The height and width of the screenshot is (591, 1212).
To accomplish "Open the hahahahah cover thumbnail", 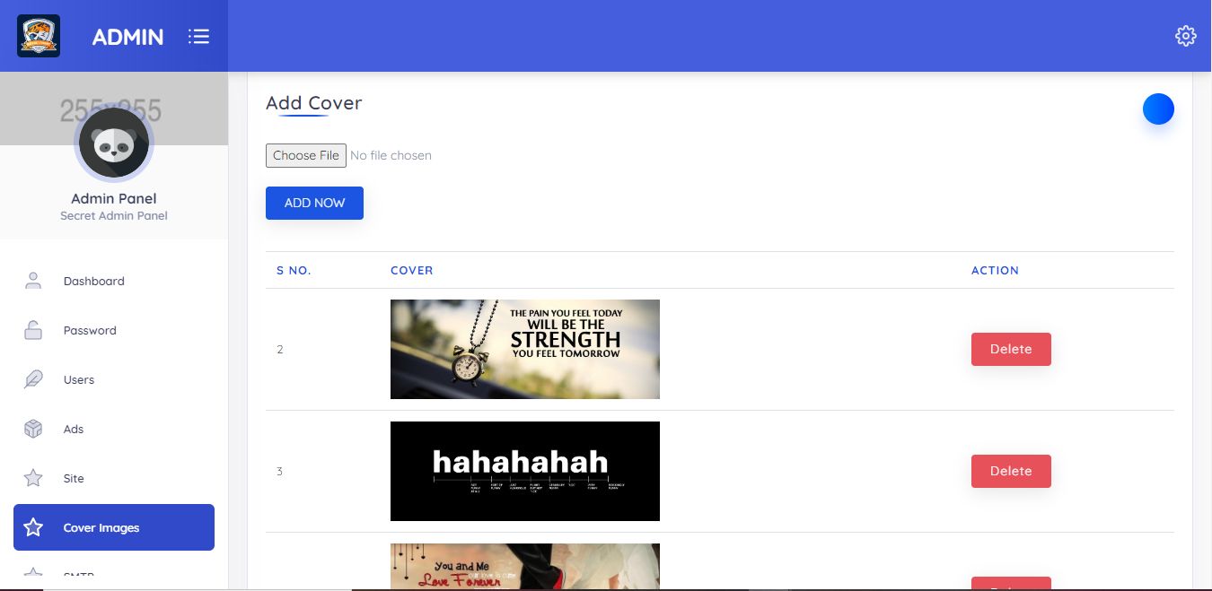I will [x=525, y=471].
